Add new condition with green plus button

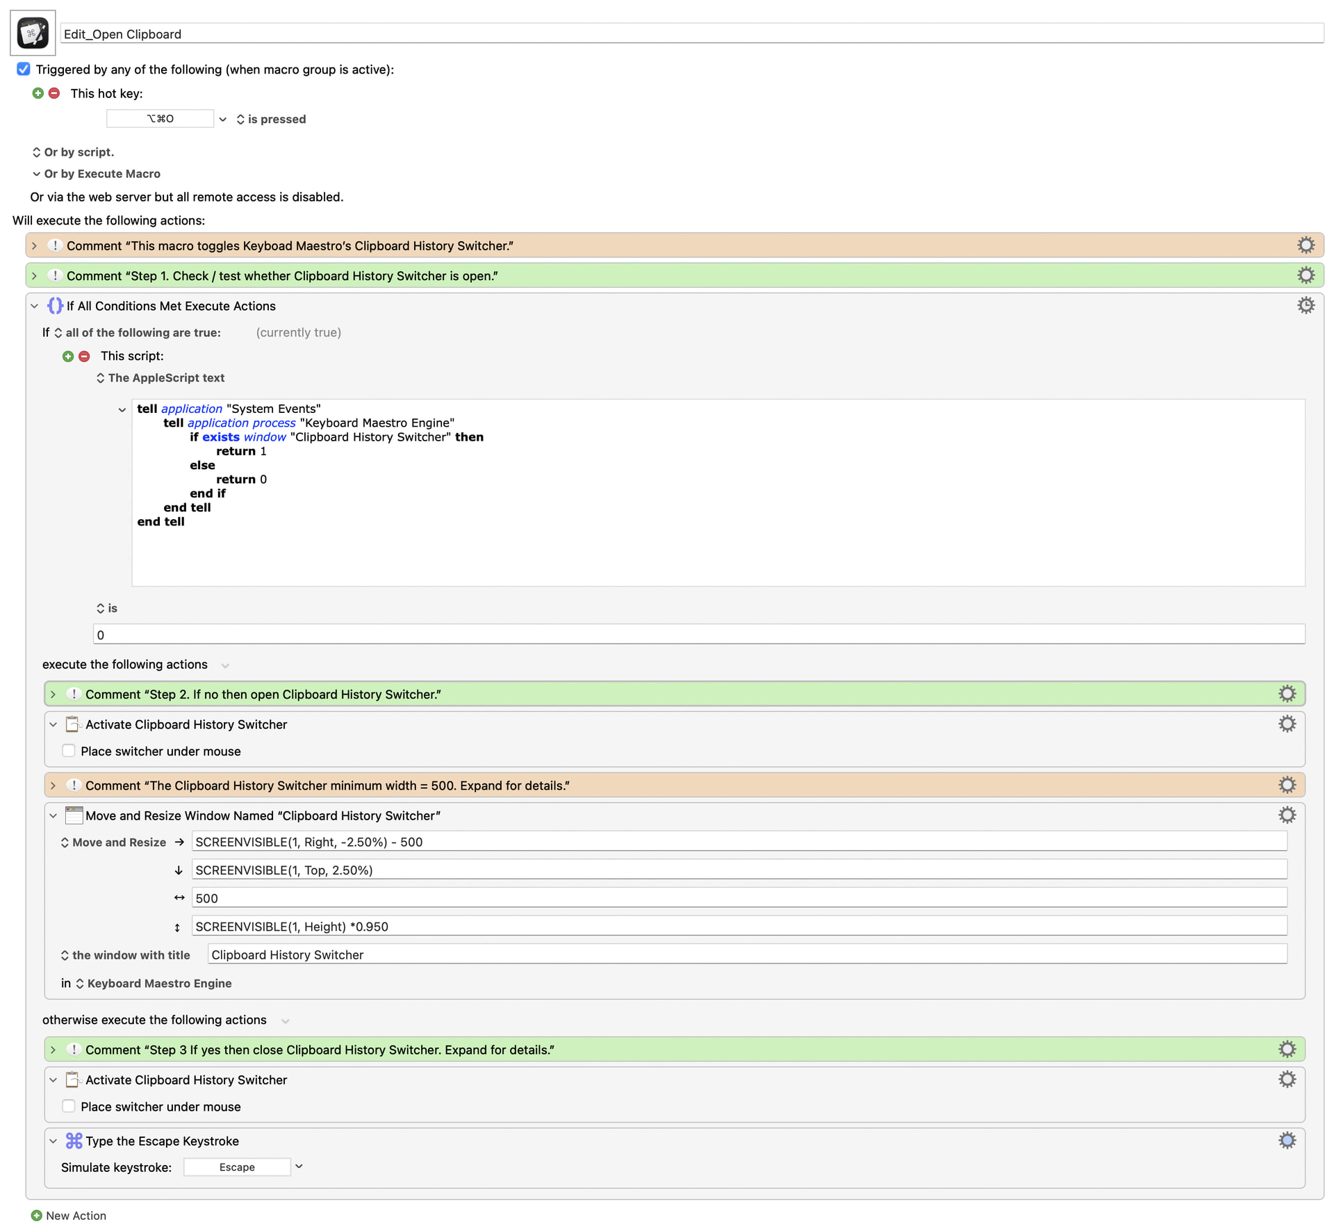click(68, 356)
